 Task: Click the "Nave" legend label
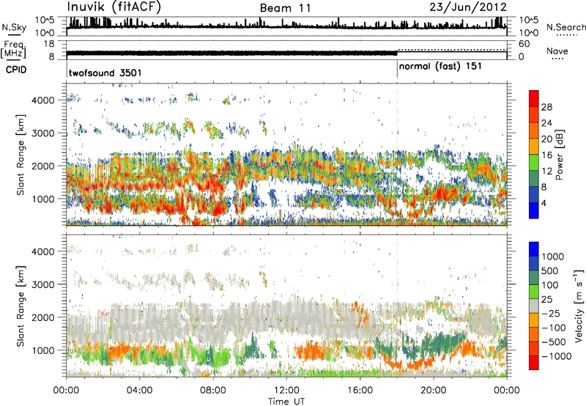(x=557, y=51)
